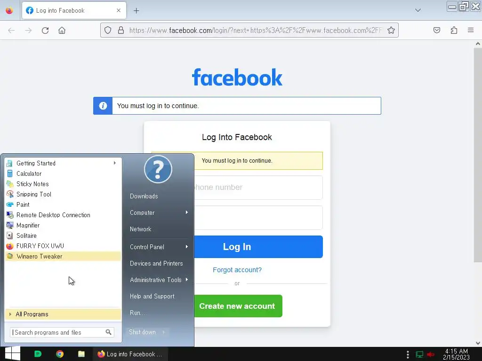Open Sticky Notes
This screenshot has height=361, width=482.
click(x=63, y=184)
